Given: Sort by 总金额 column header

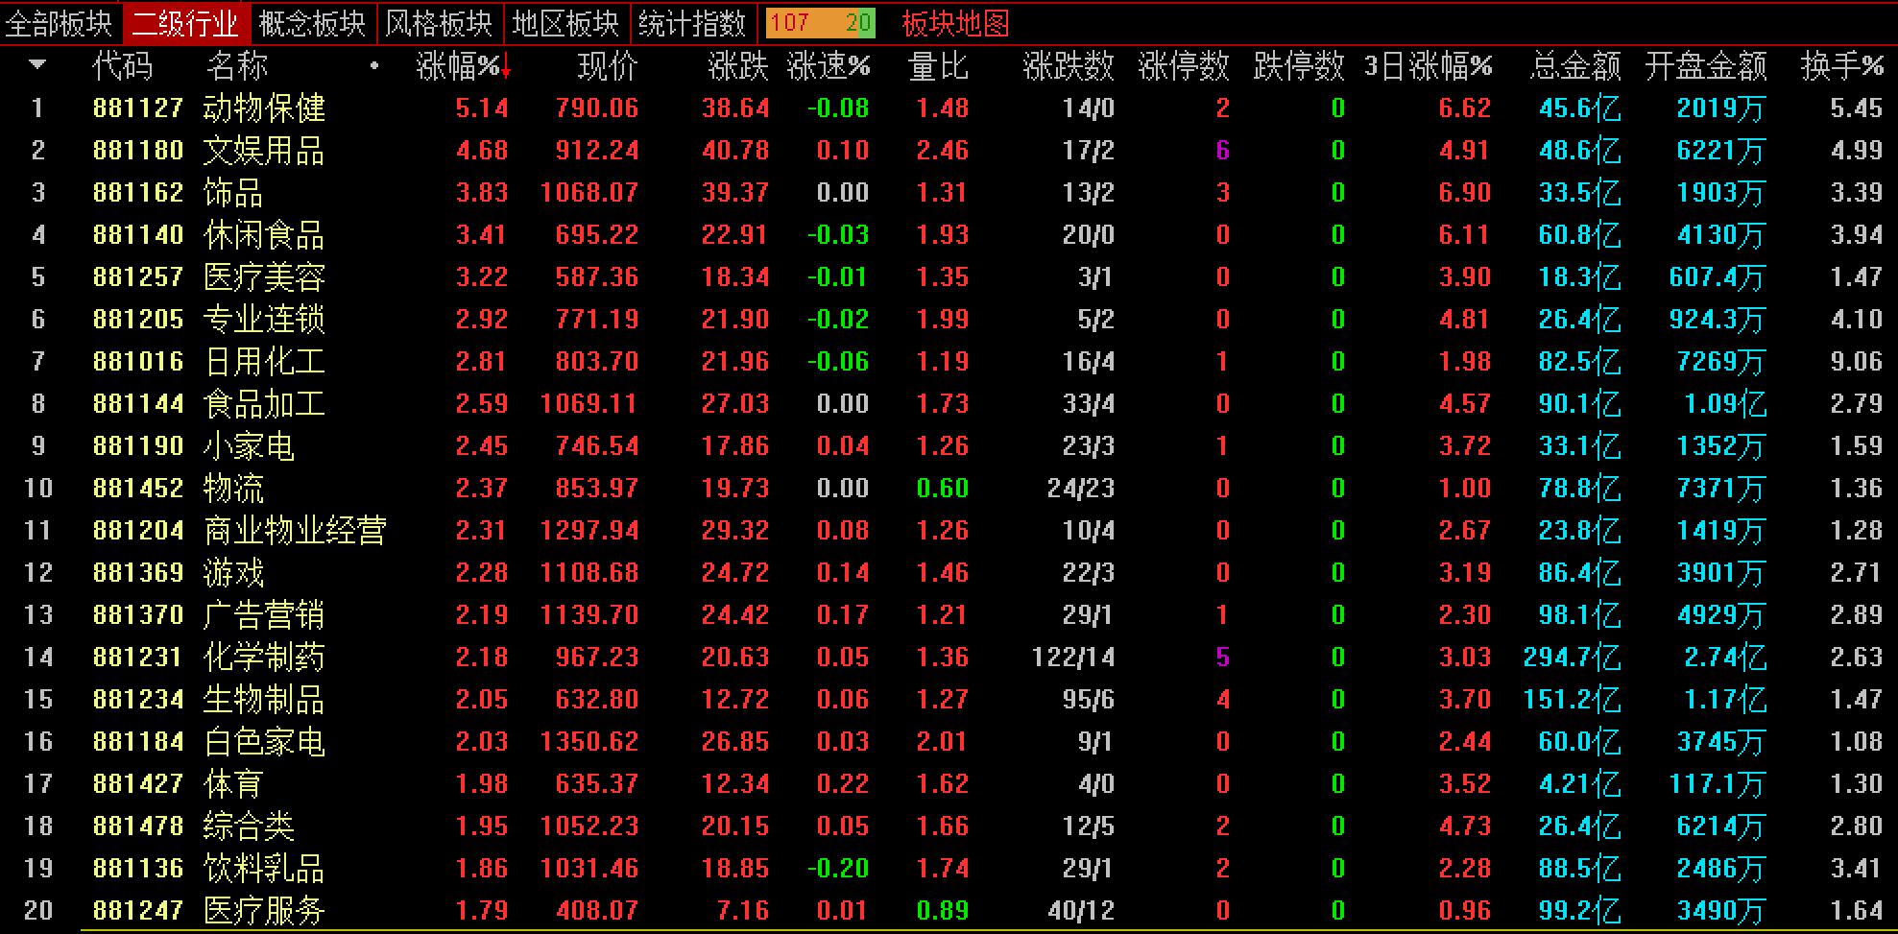Looking at the screenshot, I should tap(1575, 66).
